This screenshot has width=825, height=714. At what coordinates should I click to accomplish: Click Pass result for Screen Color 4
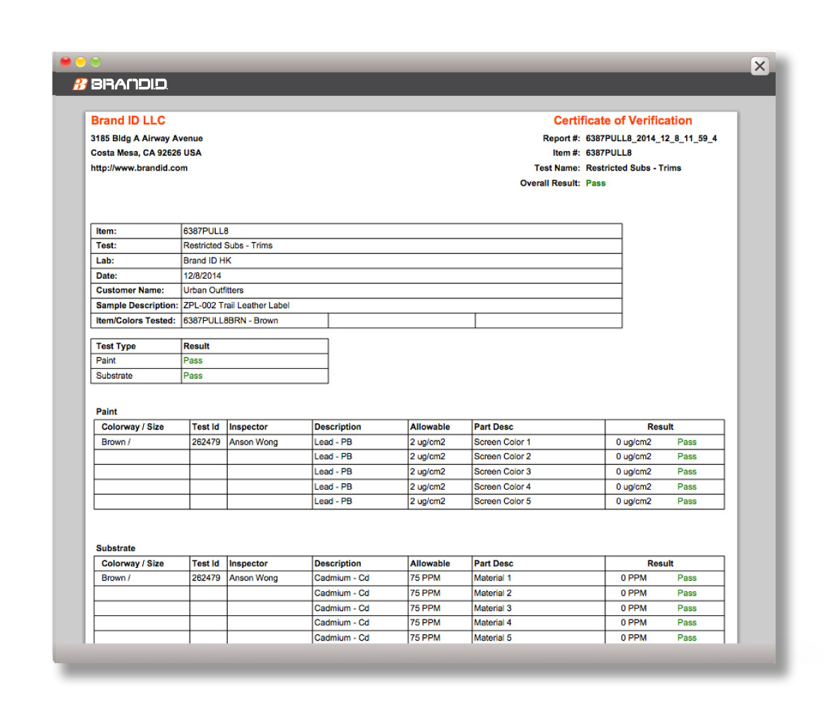click(x=687, y=487)
